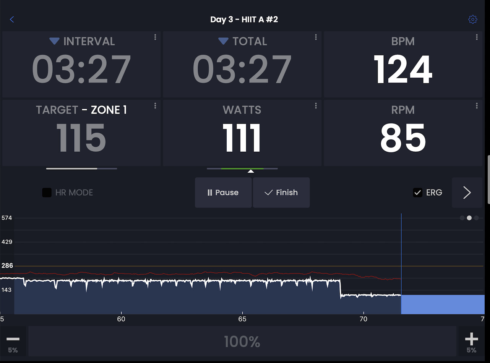Select the middle graph page dot
Viewport: 490px width, 363px height.
(469, 218)
